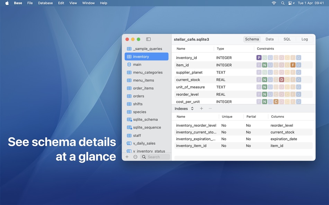Click the stellar_cafe.sqlite3 window title
Image resolution: width=329 pixels, height=205 pixels.
pyautogui.click(x=192, y=39)
